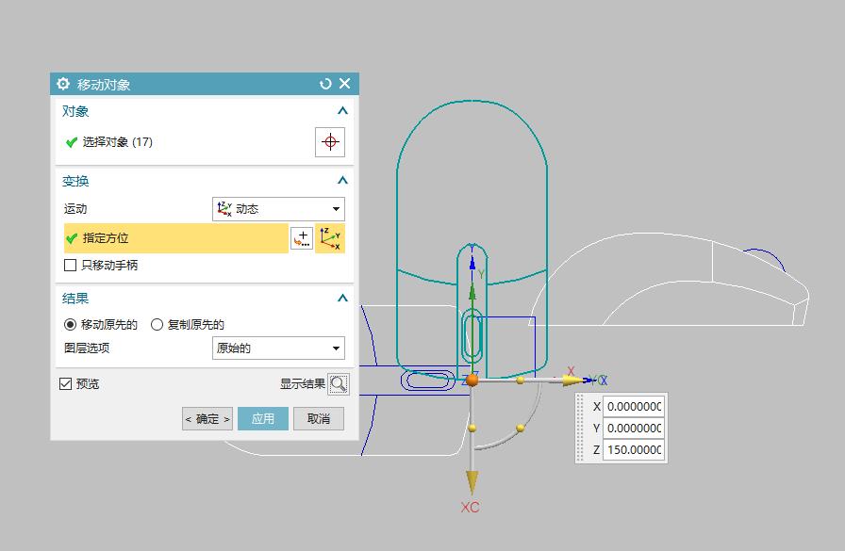
Task: Click the dynamic motion icon beside 动态
Action: 226,208
